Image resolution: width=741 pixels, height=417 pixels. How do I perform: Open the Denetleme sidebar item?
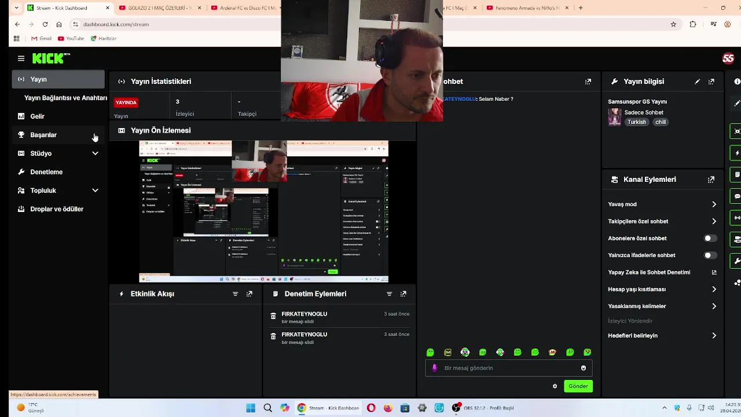tap(58, 172)
